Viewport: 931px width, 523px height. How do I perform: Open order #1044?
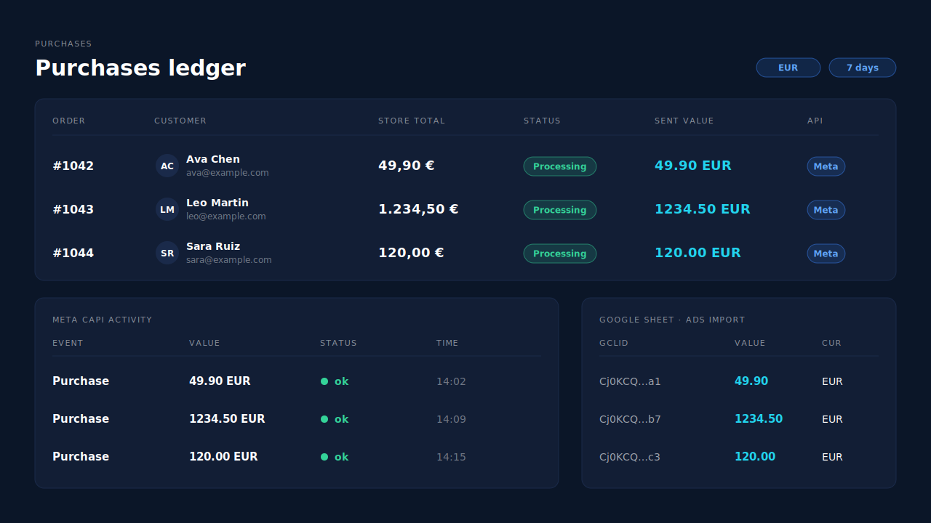[73, 253]
